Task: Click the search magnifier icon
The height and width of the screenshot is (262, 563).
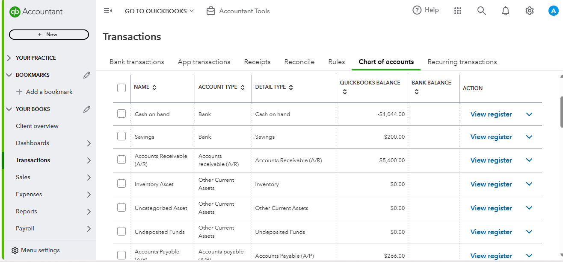Action: click(482, 11)
